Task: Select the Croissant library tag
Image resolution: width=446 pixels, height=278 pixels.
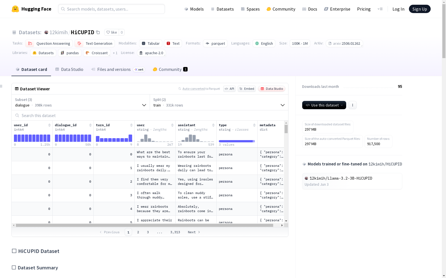Action: [x=97, y=53]
